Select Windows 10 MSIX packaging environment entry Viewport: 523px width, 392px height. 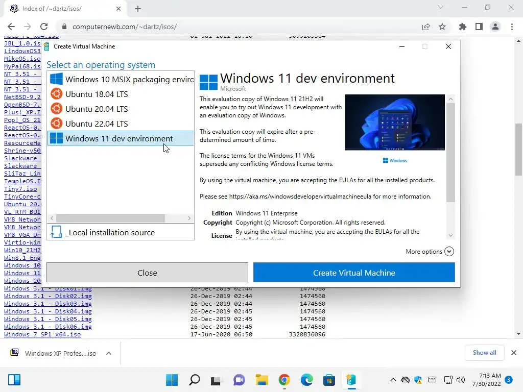(x=121, y=79)
